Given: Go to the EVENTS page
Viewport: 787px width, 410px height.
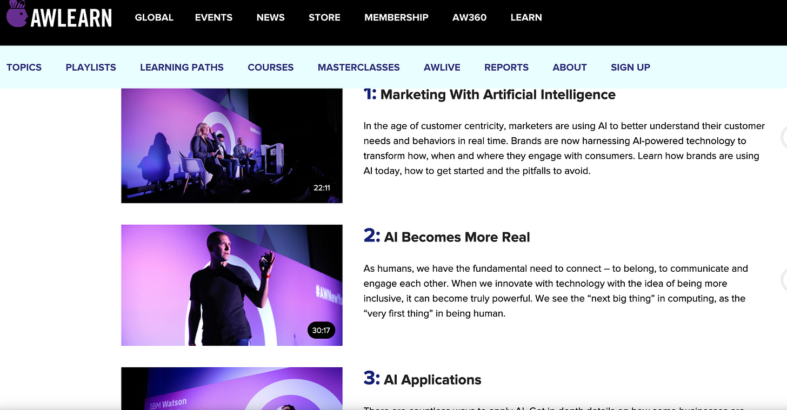Looking at the screenshot, I should (214, 17).
